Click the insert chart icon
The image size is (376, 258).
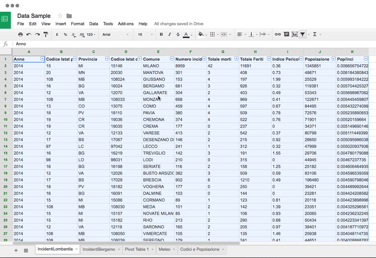295,34
